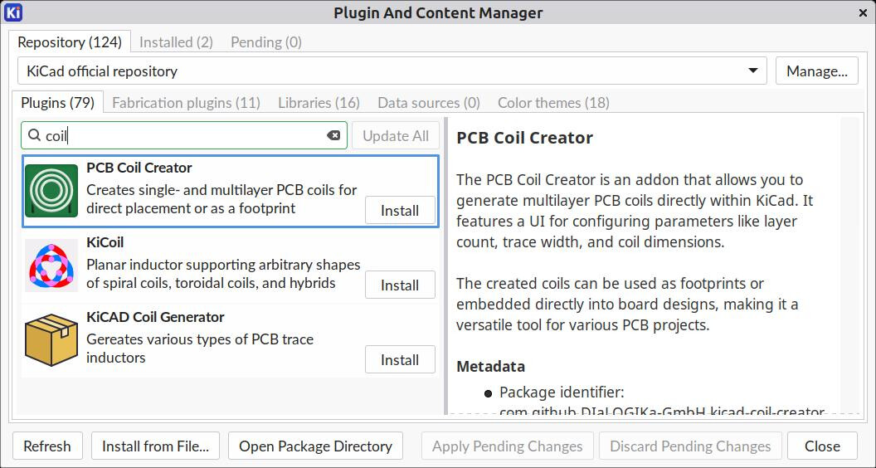Viewport: 876px width, 468px height.
Task: Click Discard Pending Changes button
Action: point(690,446)
